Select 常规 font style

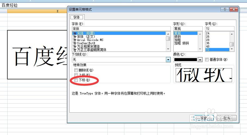click(x=186, y=33)
